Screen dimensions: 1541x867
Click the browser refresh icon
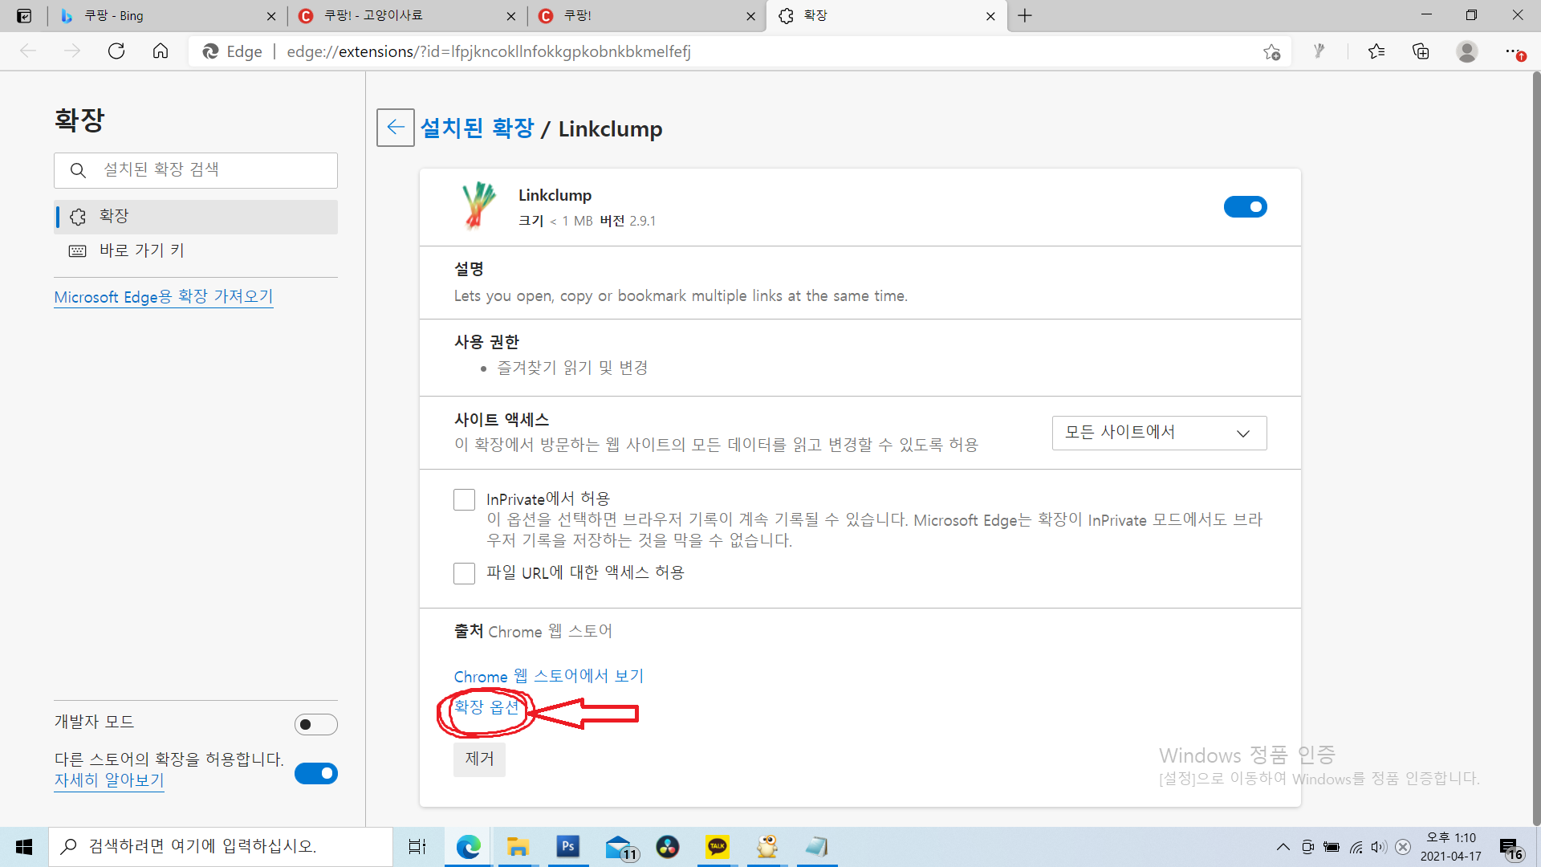(x=116, y=51)
